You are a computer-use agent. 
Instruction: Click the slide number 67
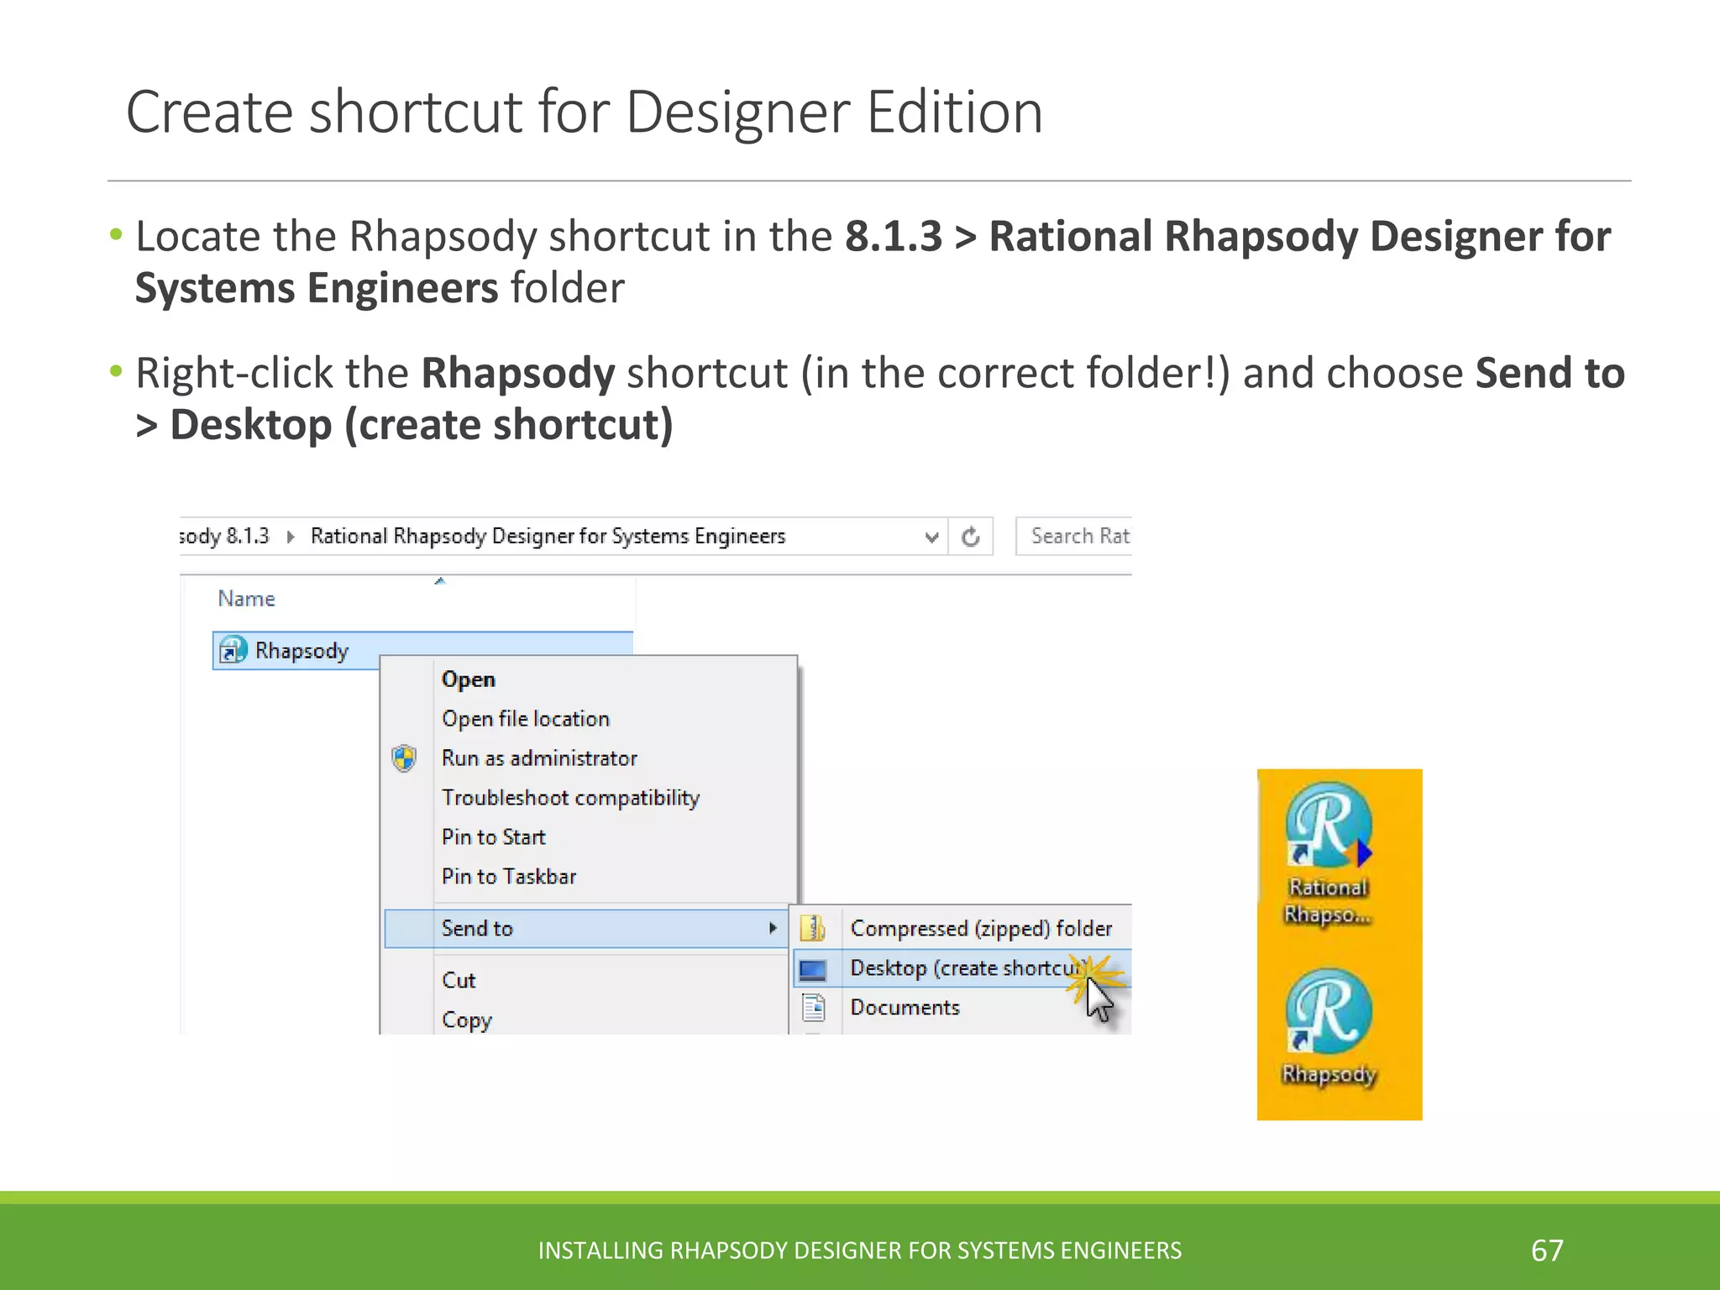tap(1547, 1251)
